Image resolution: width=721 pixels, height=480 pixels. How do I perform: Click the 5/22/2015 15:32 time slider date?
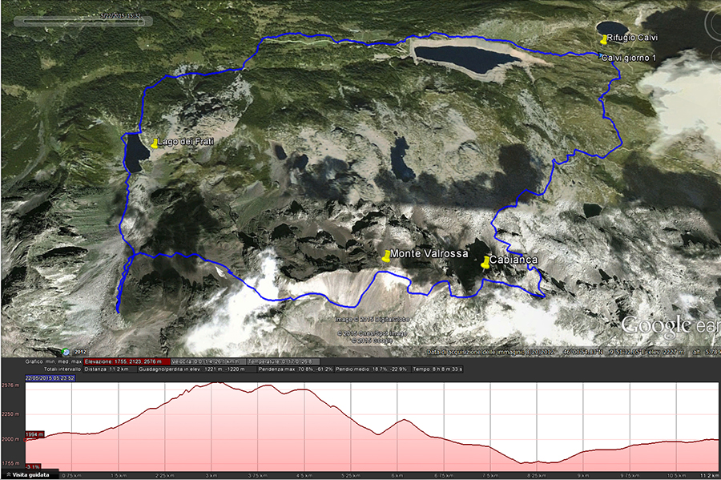click(120, 16)
